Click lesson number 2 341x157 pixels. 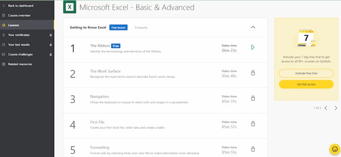tap(72, 74)
